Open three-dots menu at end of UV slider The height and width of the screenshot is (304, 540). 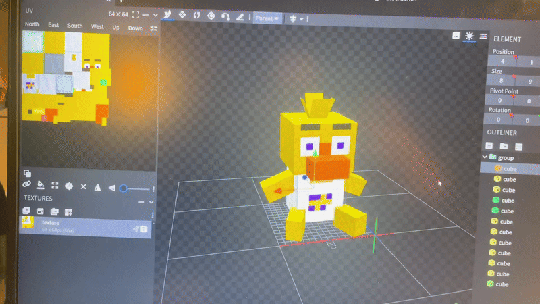pos(153,189)
